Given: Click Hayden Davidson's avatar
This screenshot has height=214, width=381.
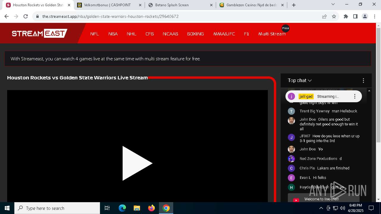Looking at the screenshot, I should point(291,187).
